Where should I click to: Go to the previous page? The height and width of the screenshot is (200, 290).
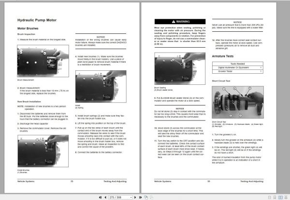(105, 197)
